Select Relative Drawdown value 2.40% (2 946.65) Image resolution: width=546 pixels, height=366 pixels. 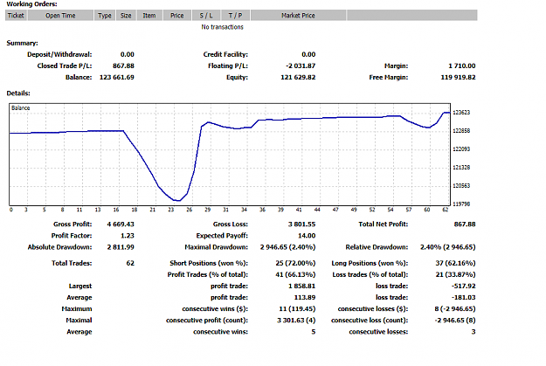[448, 247]
